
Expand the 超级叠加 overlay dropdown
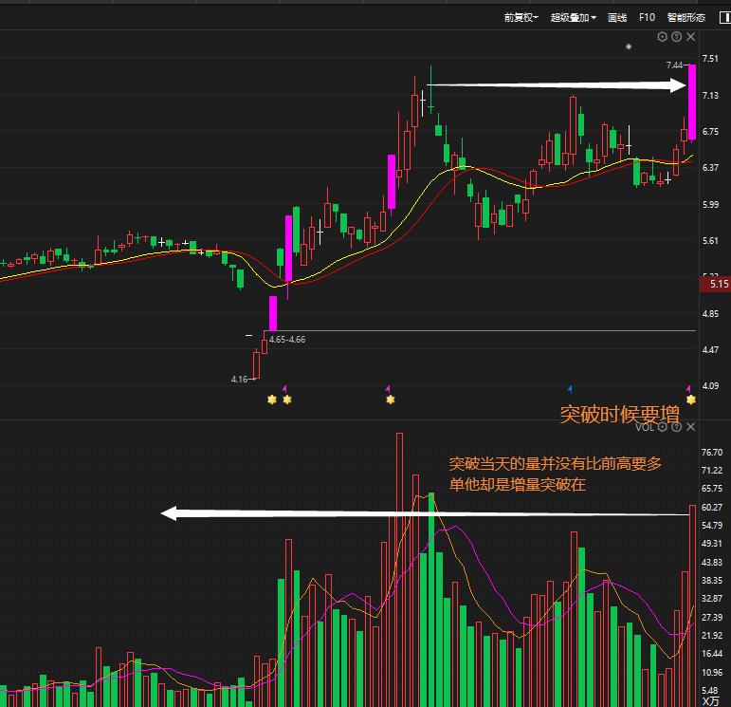573,18
